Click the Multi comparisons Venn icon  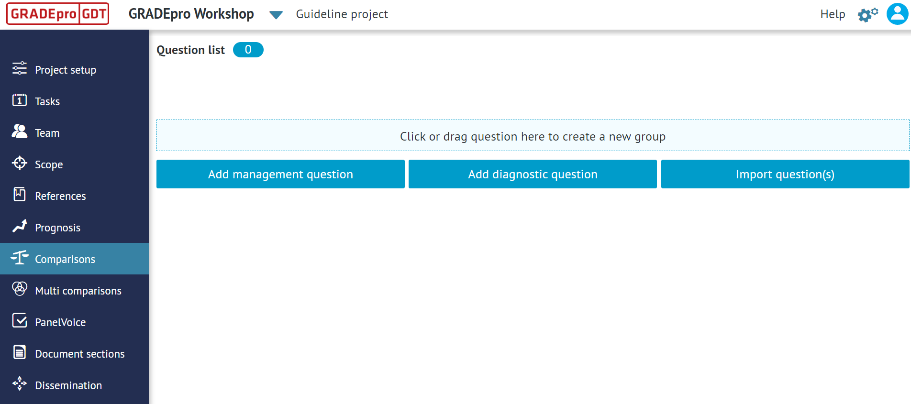coord(19,290)
